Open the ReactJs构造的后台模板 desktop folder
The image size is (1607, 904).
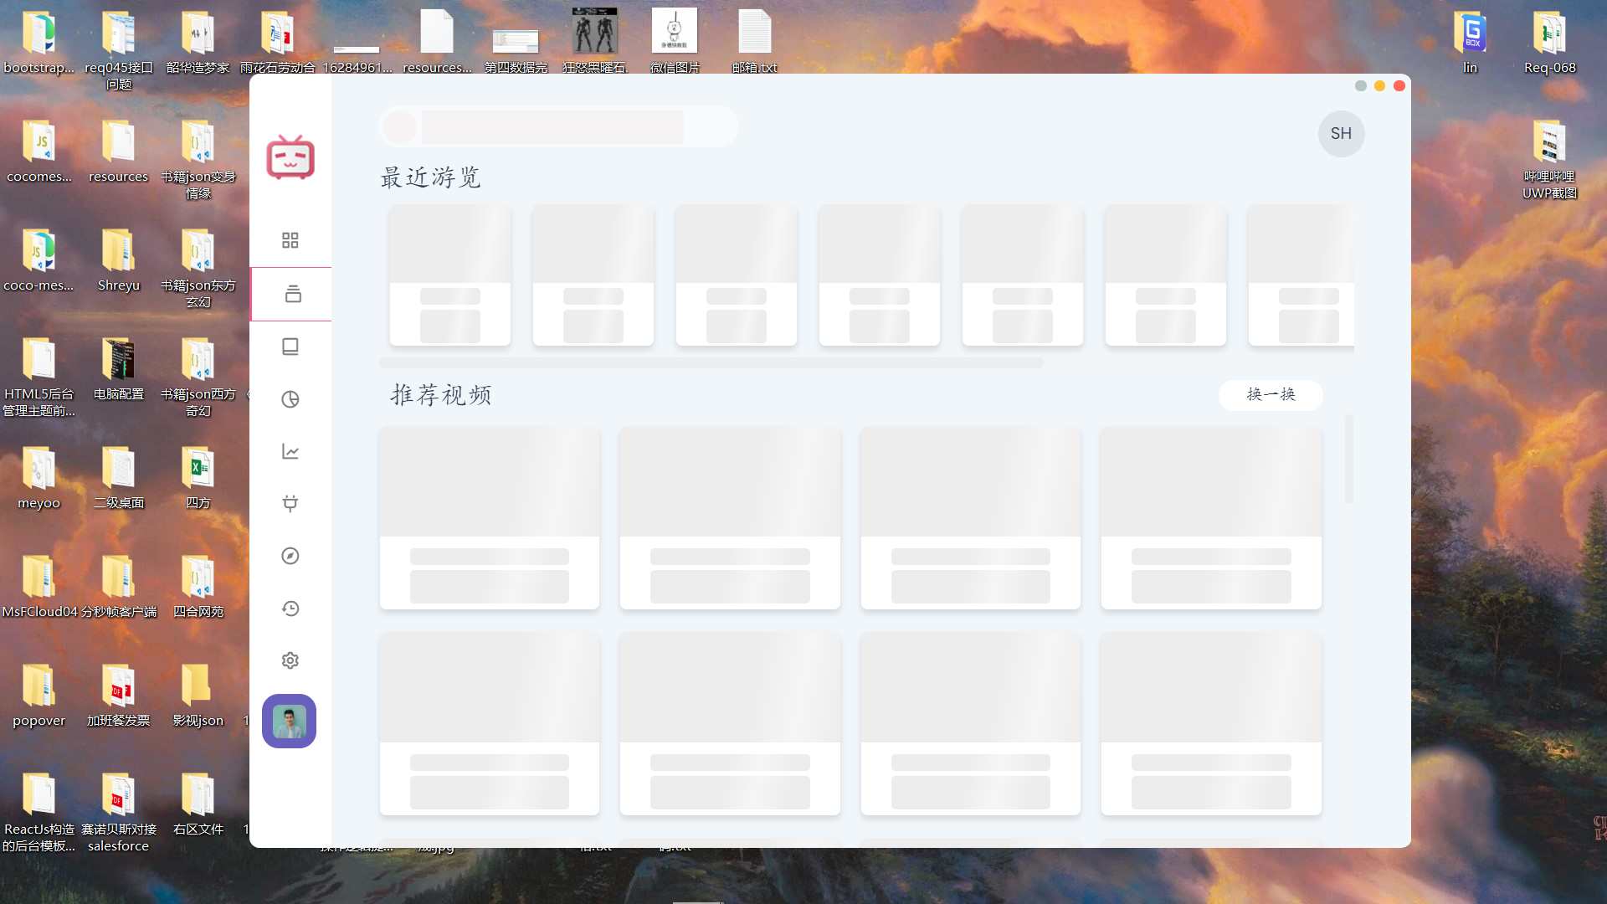pos(39,812)
